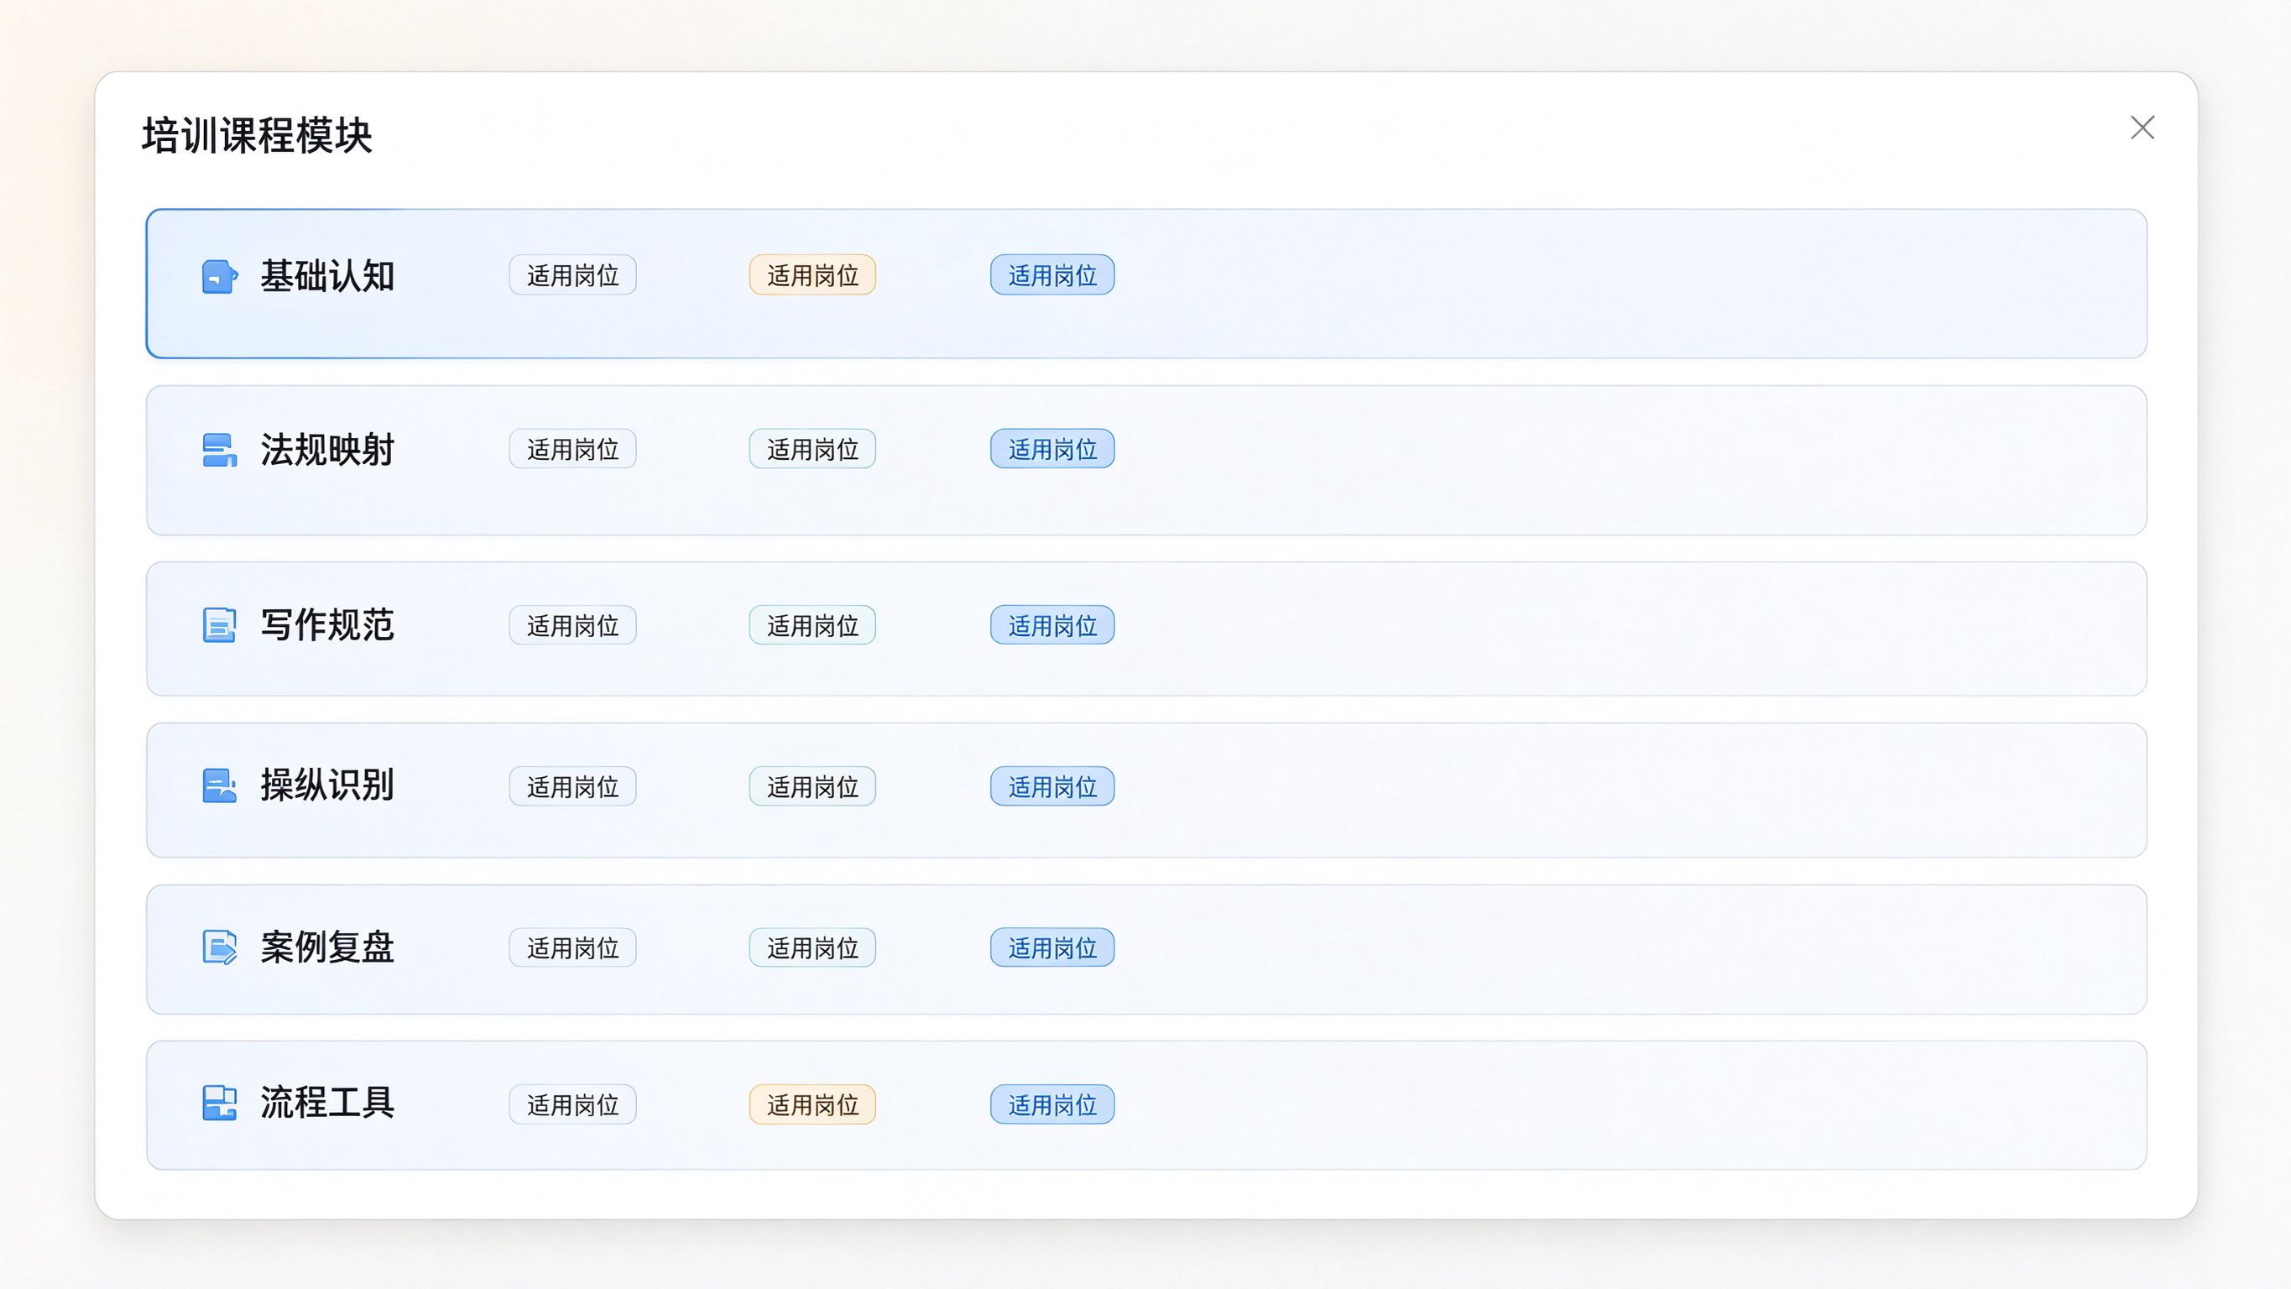Image resolution: width=2291 pixels, height=1289 pixels.
Task: Select the 写作规范 module title
Action: click(x=327, y=625)
